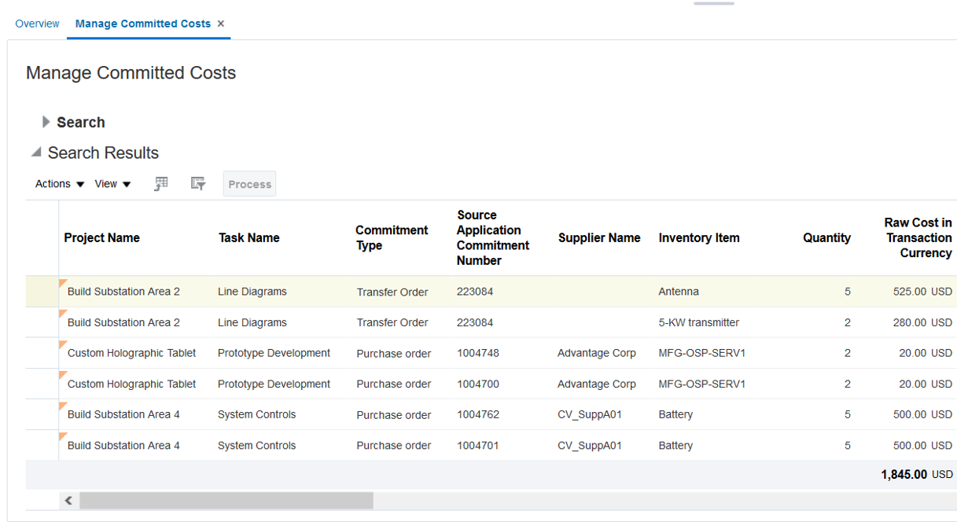Switch to the Overview tab
Image resolution: width=957 pixels, height=522 pixels.
click(x=37, y=24)
